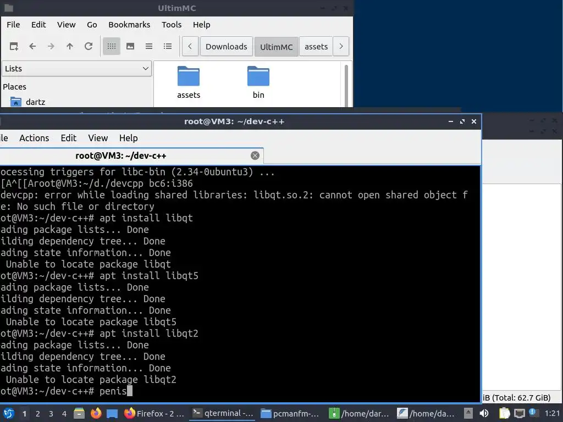Switch to /home/da editor taskbar entry

426,413
